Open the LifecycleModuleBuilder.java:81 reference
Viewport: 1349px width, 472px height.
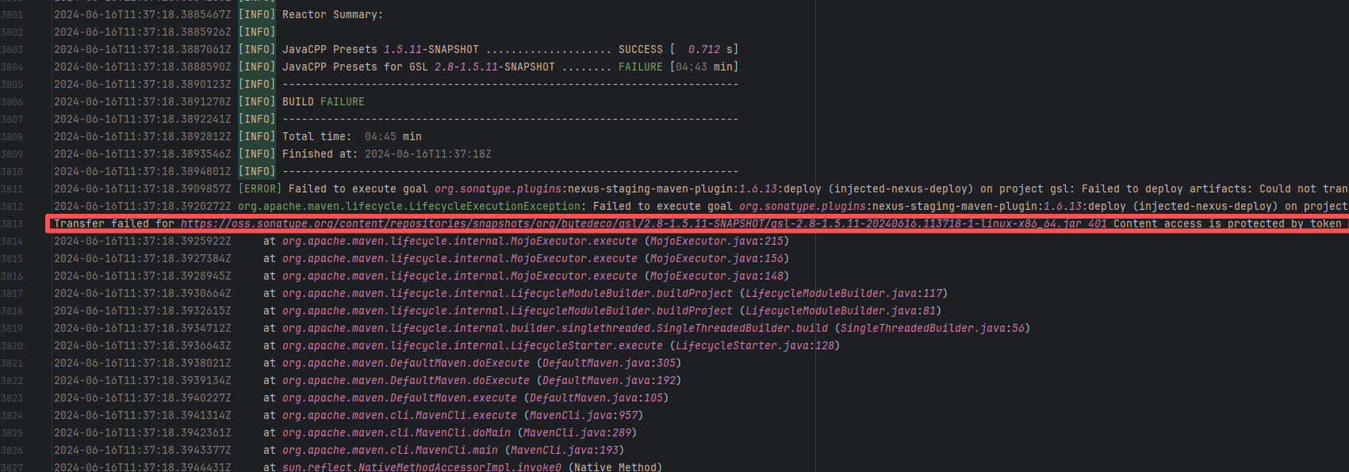pyautogui.click(x=840, y=311)
